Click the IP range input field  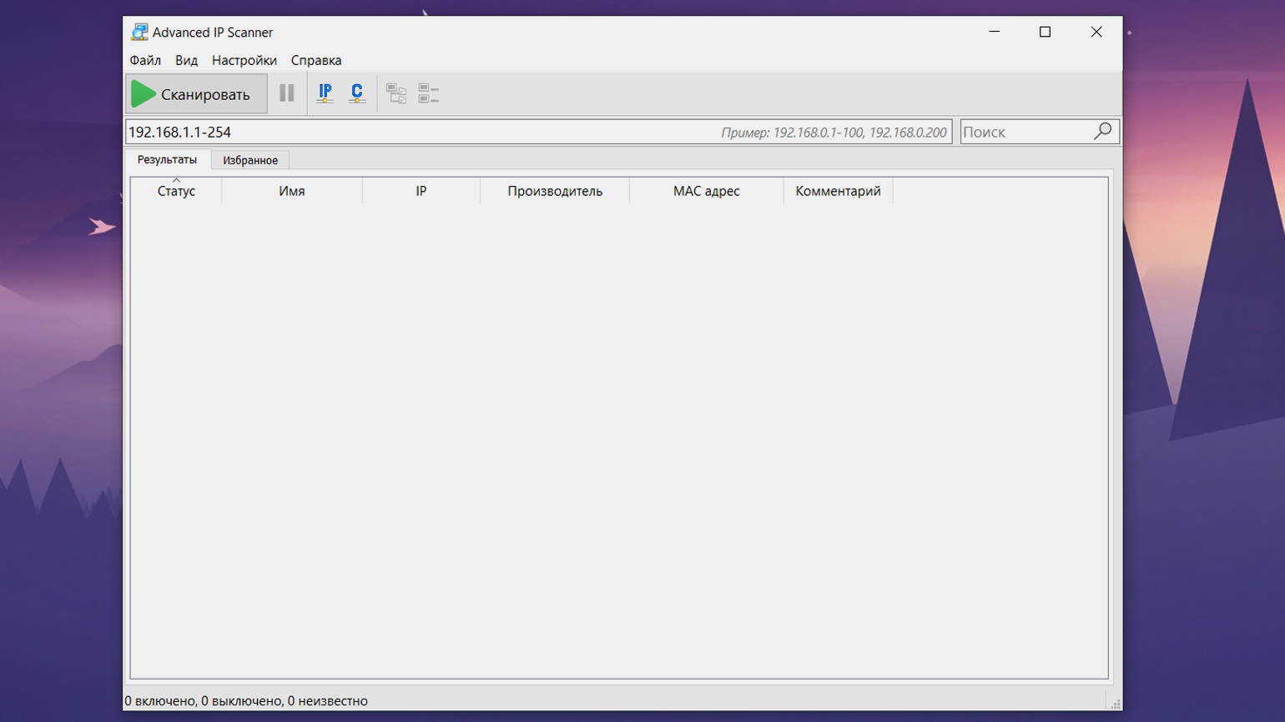[x=539, y=132]
